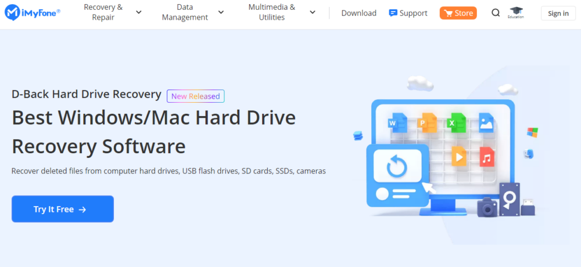Click the hard drive disk icon
Screen dimensions: 581x267
tap(510, 199)
